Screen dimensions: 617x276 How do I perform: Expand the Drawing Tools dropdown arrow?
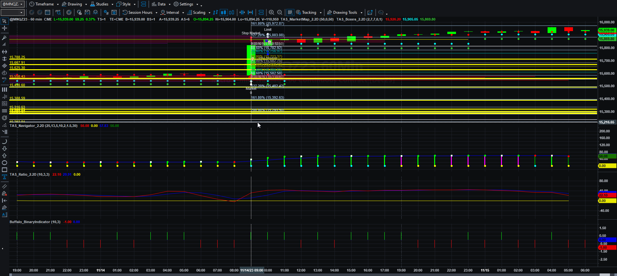362,13
